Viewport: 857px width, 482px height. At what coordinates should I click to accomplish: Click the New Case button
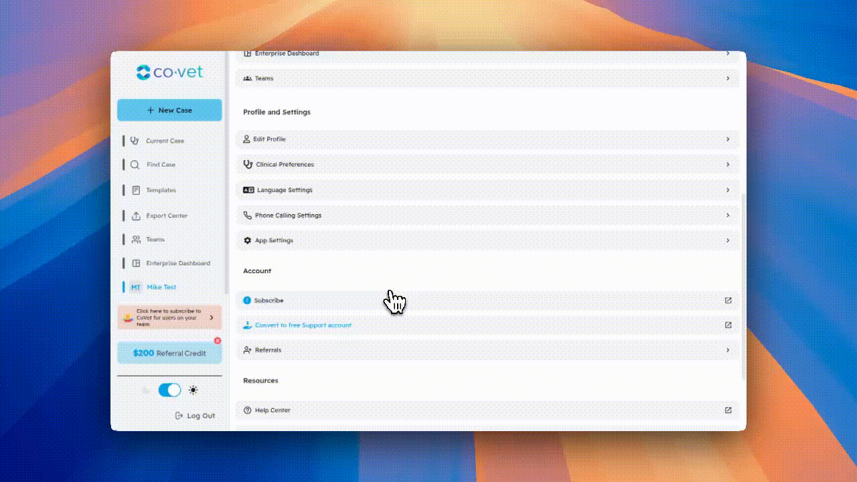169,110
